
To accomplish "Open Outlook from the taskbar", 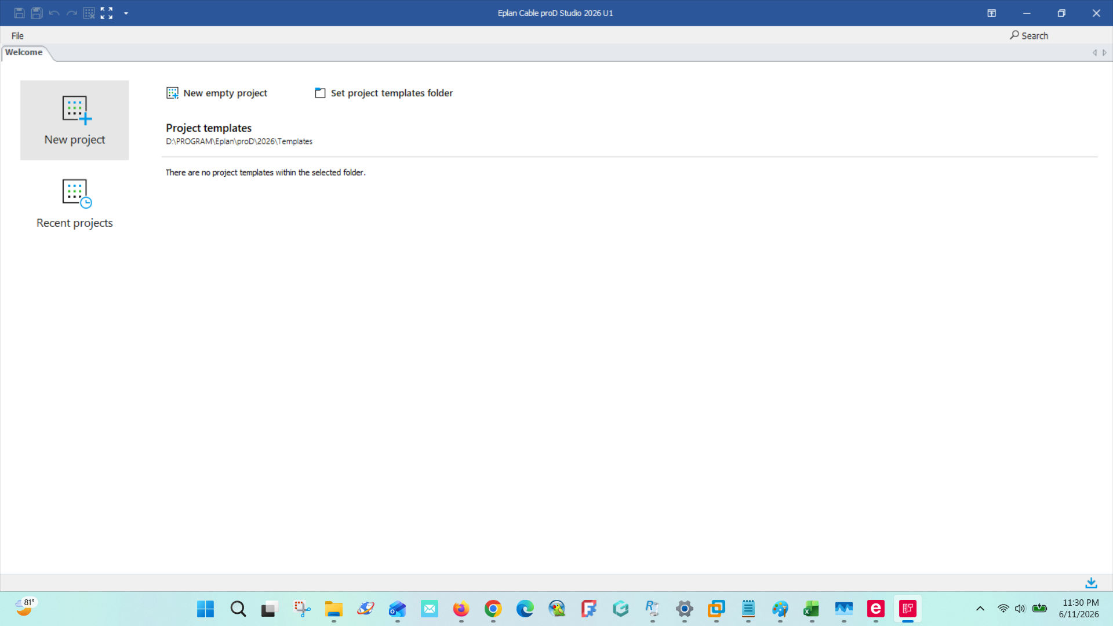I will click(397, 609).
